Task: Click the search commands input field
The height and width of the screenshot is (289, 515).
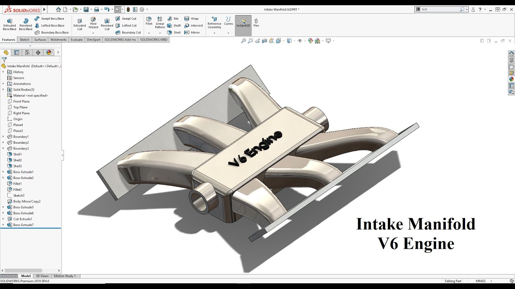Action: pyautogui.click(x=440, y=9)
